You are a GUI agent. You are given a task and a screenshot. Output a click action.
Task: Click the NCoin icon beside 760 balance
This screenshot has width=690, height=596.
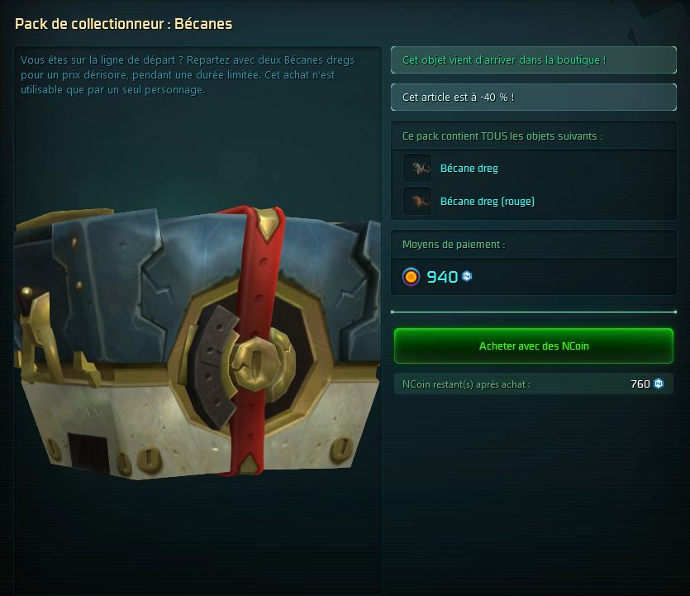(659, 384)
